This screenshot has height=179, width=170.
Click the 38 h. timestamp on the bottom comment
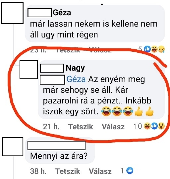(x=38, y=171)
